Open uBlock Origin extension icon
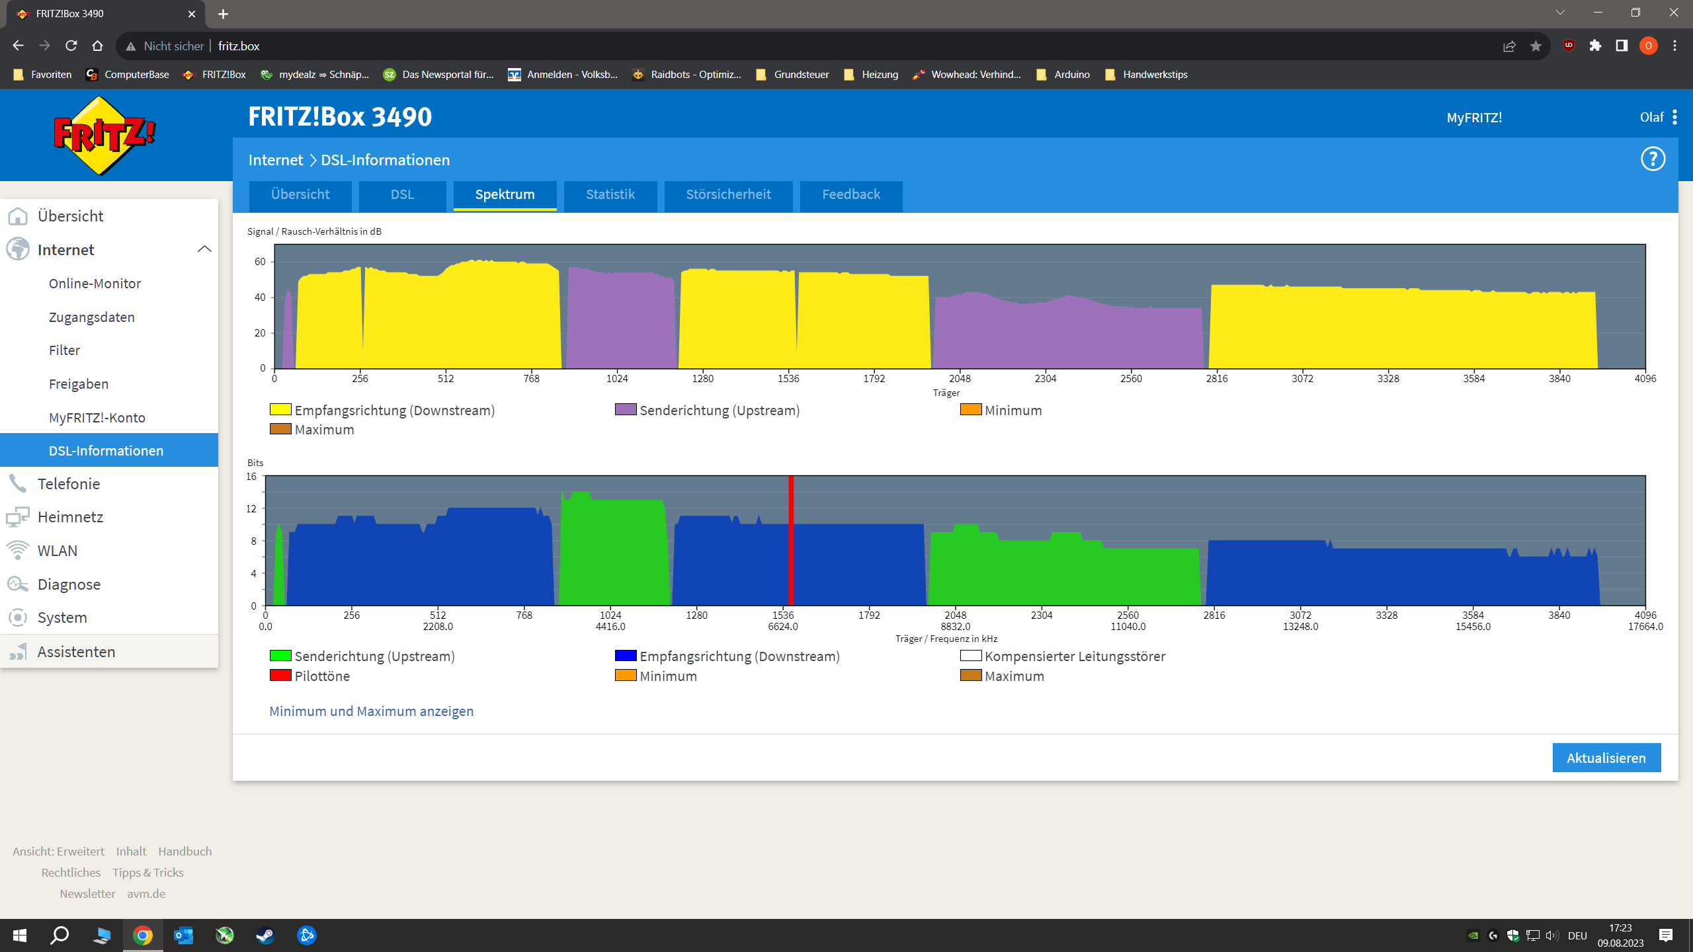The height and width of the screenshot is (952, 1693). coord(1569,46)
